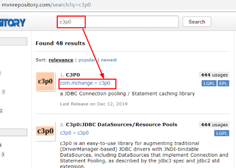
Task: Sort results by relevance
Action: [x=61, y=60]
